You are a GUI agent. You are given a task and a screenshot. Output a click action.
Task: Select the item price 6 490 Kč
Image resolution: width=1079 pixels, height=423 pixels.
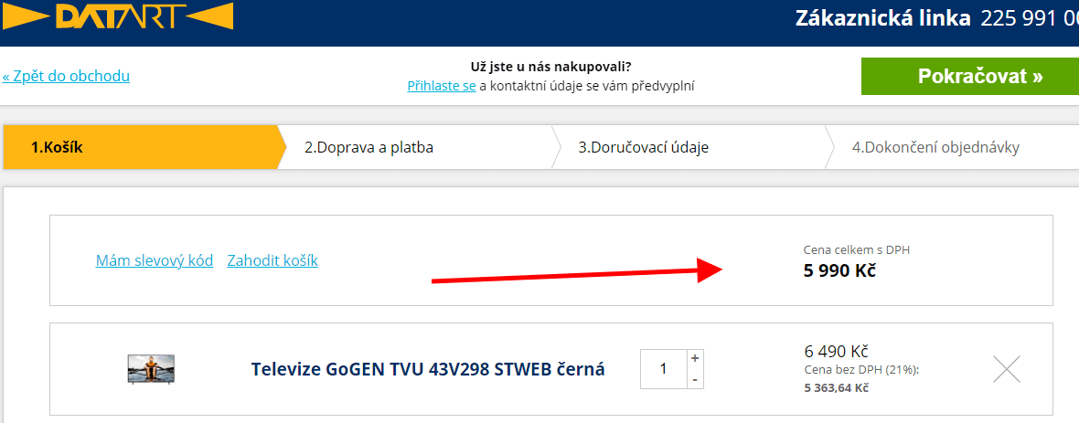pos(836,352)
